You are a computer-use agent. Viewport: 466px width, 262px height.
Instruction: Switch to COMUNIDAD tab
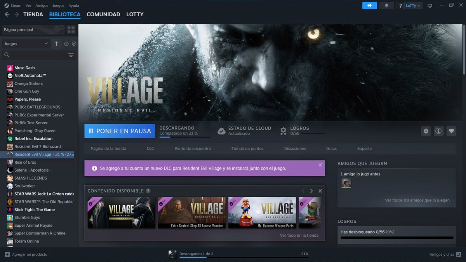click(x=103, y=14)
